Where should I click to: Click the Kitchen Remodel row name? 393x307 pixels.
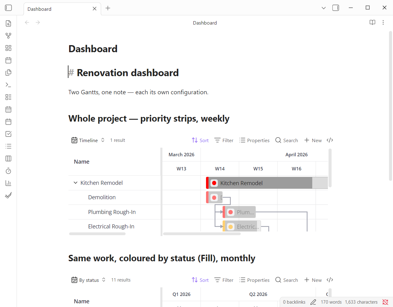[102, 183]
